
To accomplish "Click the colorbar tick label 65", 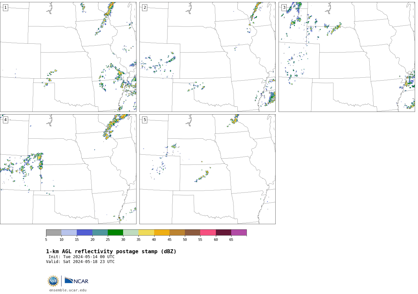I will click(x=231, y=240).
